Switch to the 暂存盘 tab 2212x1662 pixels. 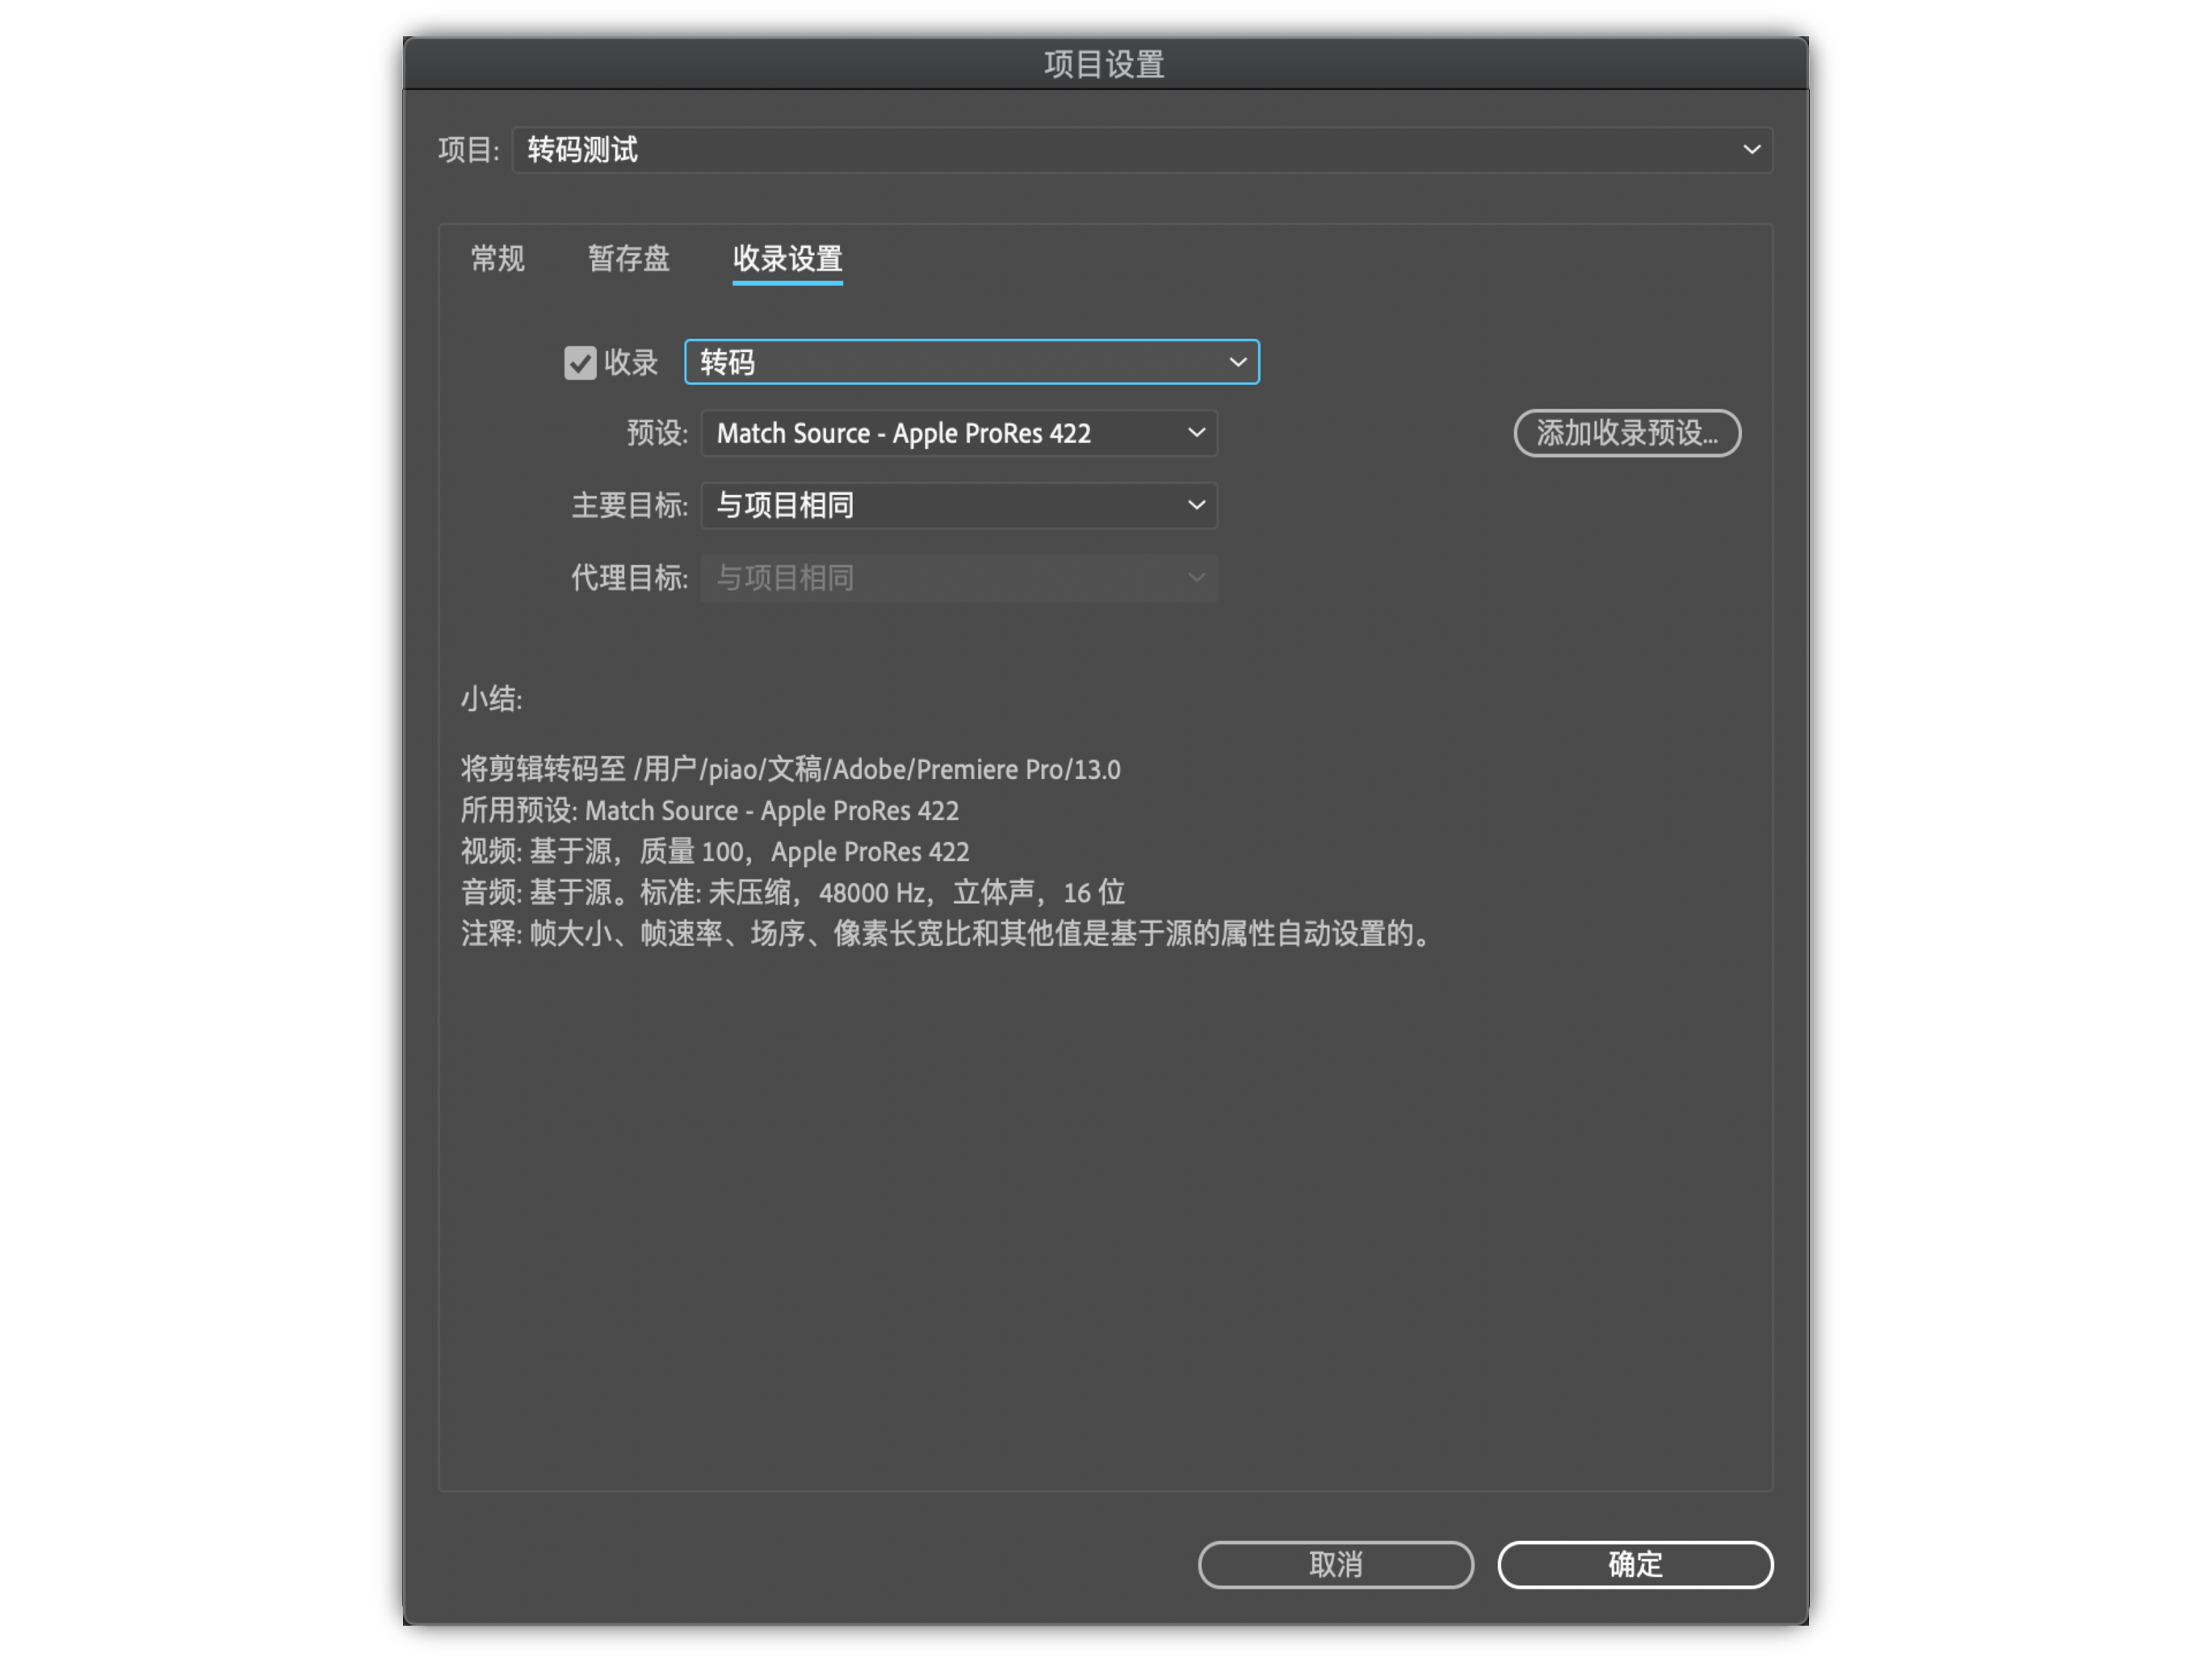(628, 260)
